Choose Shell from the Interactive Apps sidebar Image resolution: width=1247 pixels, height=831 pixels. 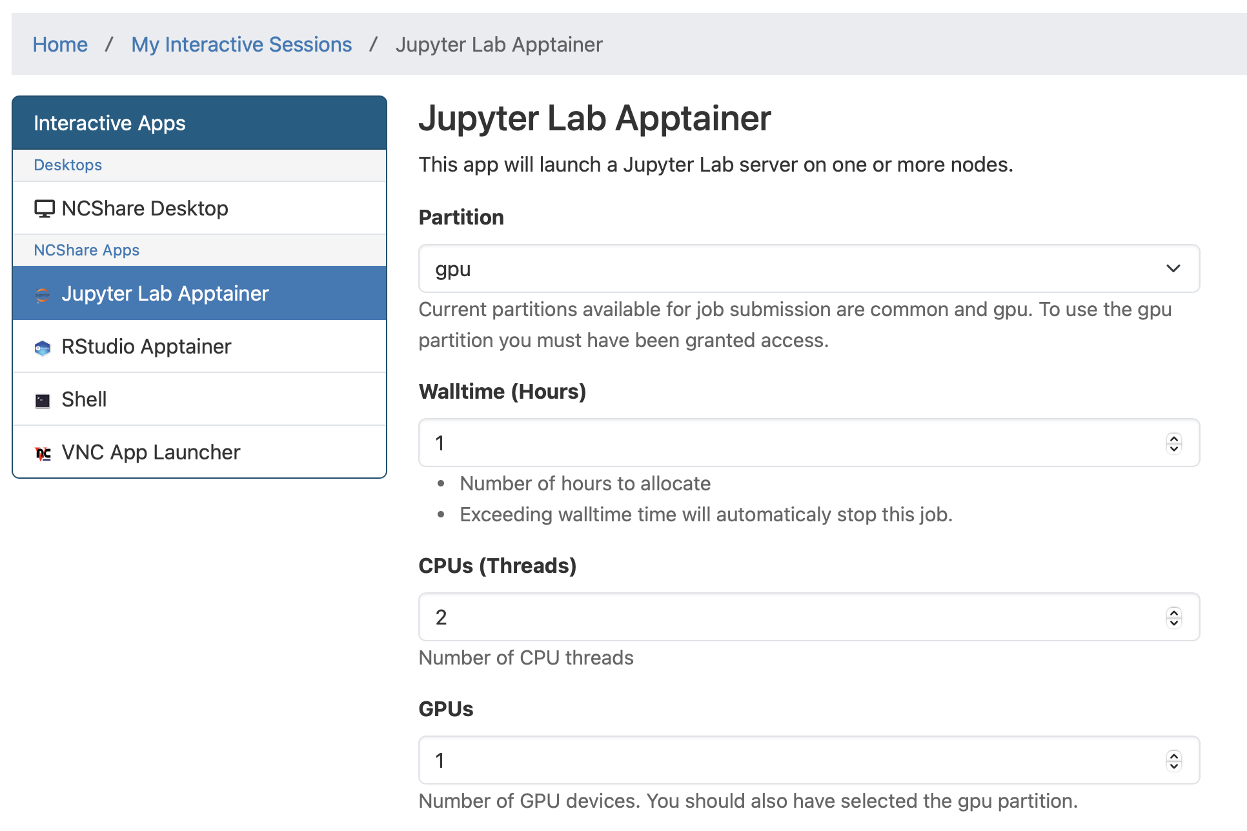tap(83, 399)
